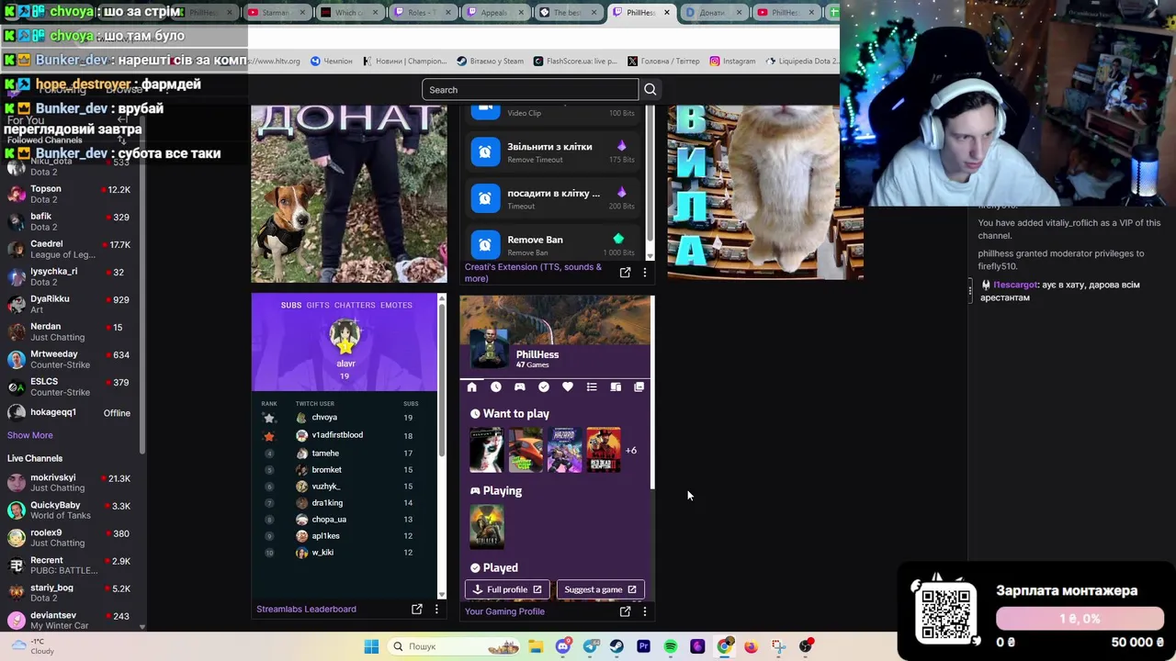Open Your Gaming Profile three-dot menu
The height and width of the screenshot is (661, 1176).
point(645,611)
